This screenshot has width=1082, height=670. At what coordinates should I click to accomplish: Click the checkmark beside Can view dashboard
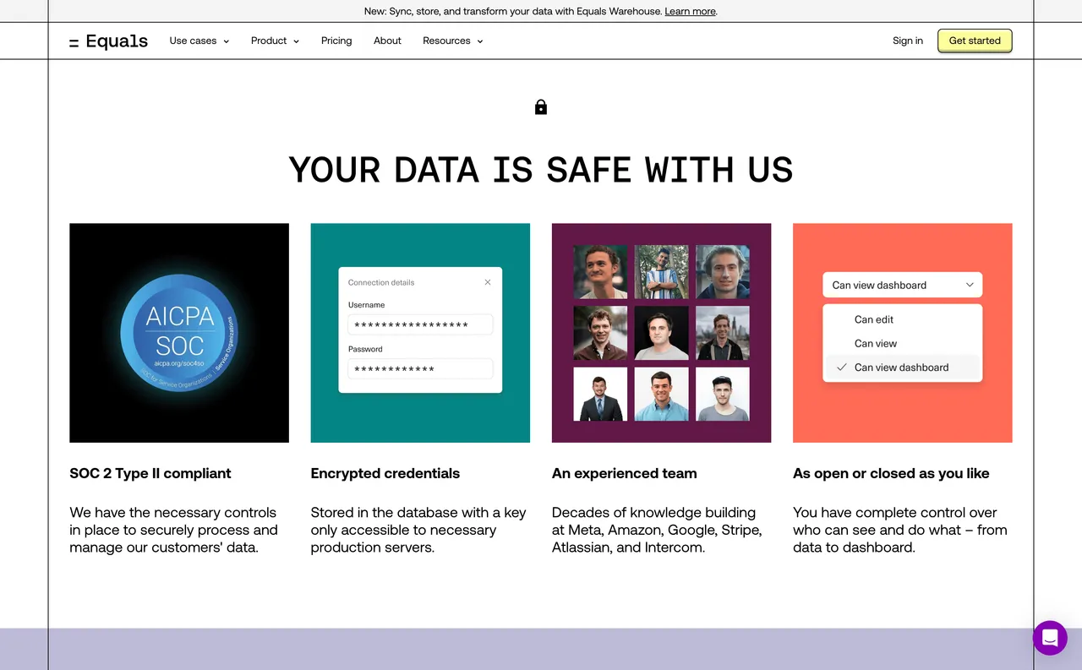point(841,367)
